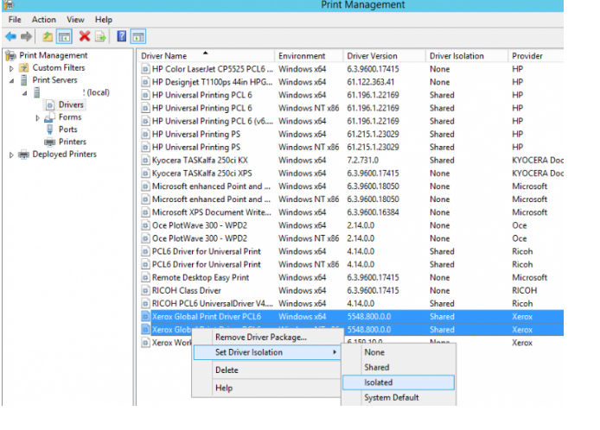Click version 6.3.9600.16384 cell
This screenshot has height=430, width=600.
(373, 212)
